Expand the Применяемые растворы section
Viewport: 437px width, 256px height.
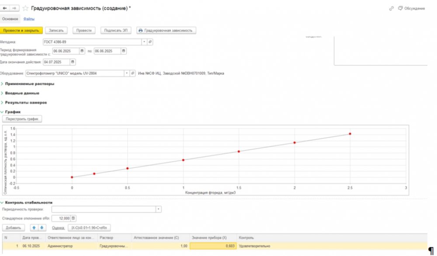pyautogui.click(x=29, y=83)
